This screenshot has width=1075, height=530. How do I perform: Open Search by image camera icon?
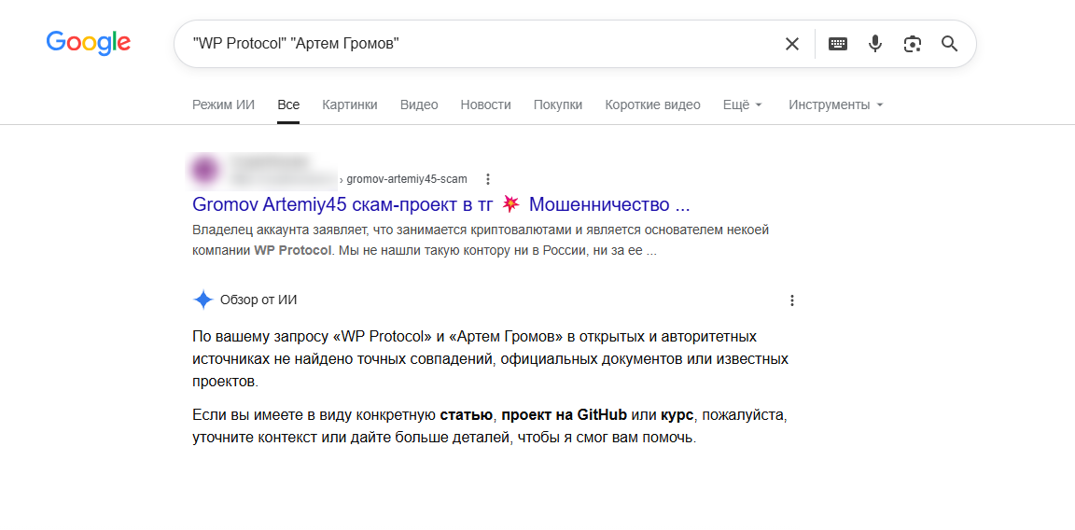coord(912,44)
